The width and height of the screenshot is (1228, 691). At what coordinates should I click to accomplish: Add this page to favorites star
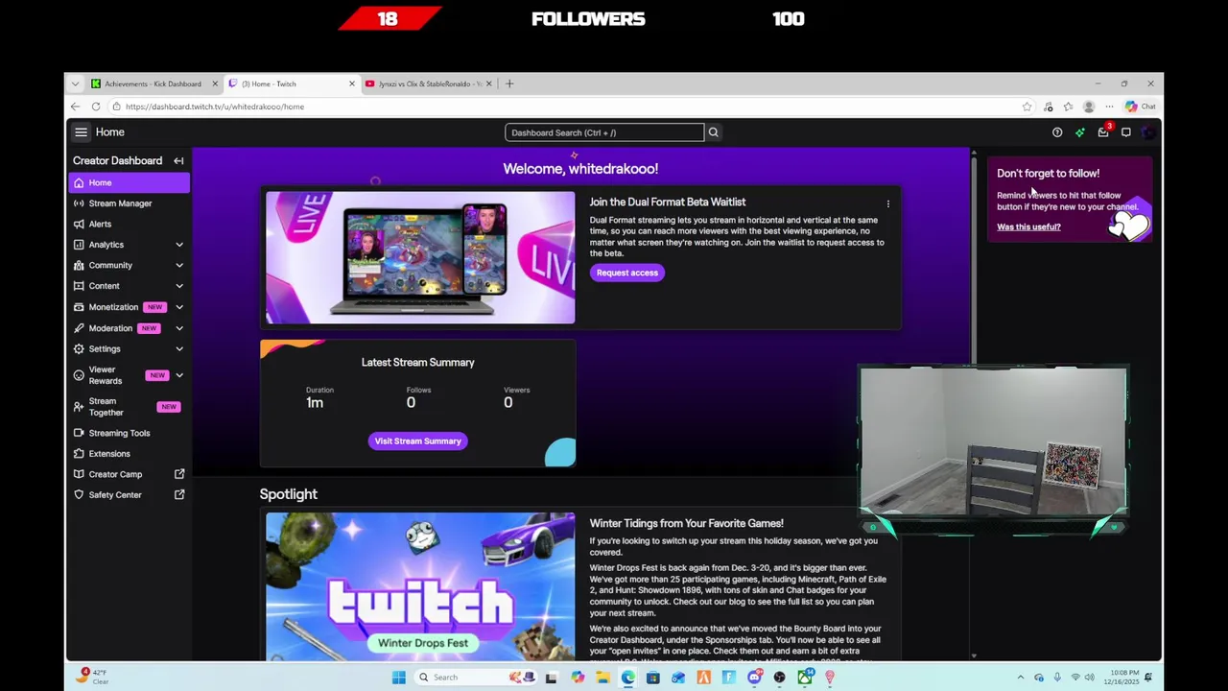tap(1027, 107)
